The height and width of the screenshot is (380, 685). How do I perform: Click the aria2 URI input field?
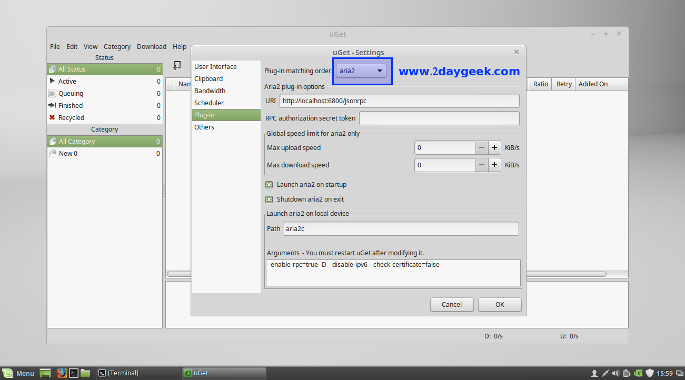coord(399,101)
